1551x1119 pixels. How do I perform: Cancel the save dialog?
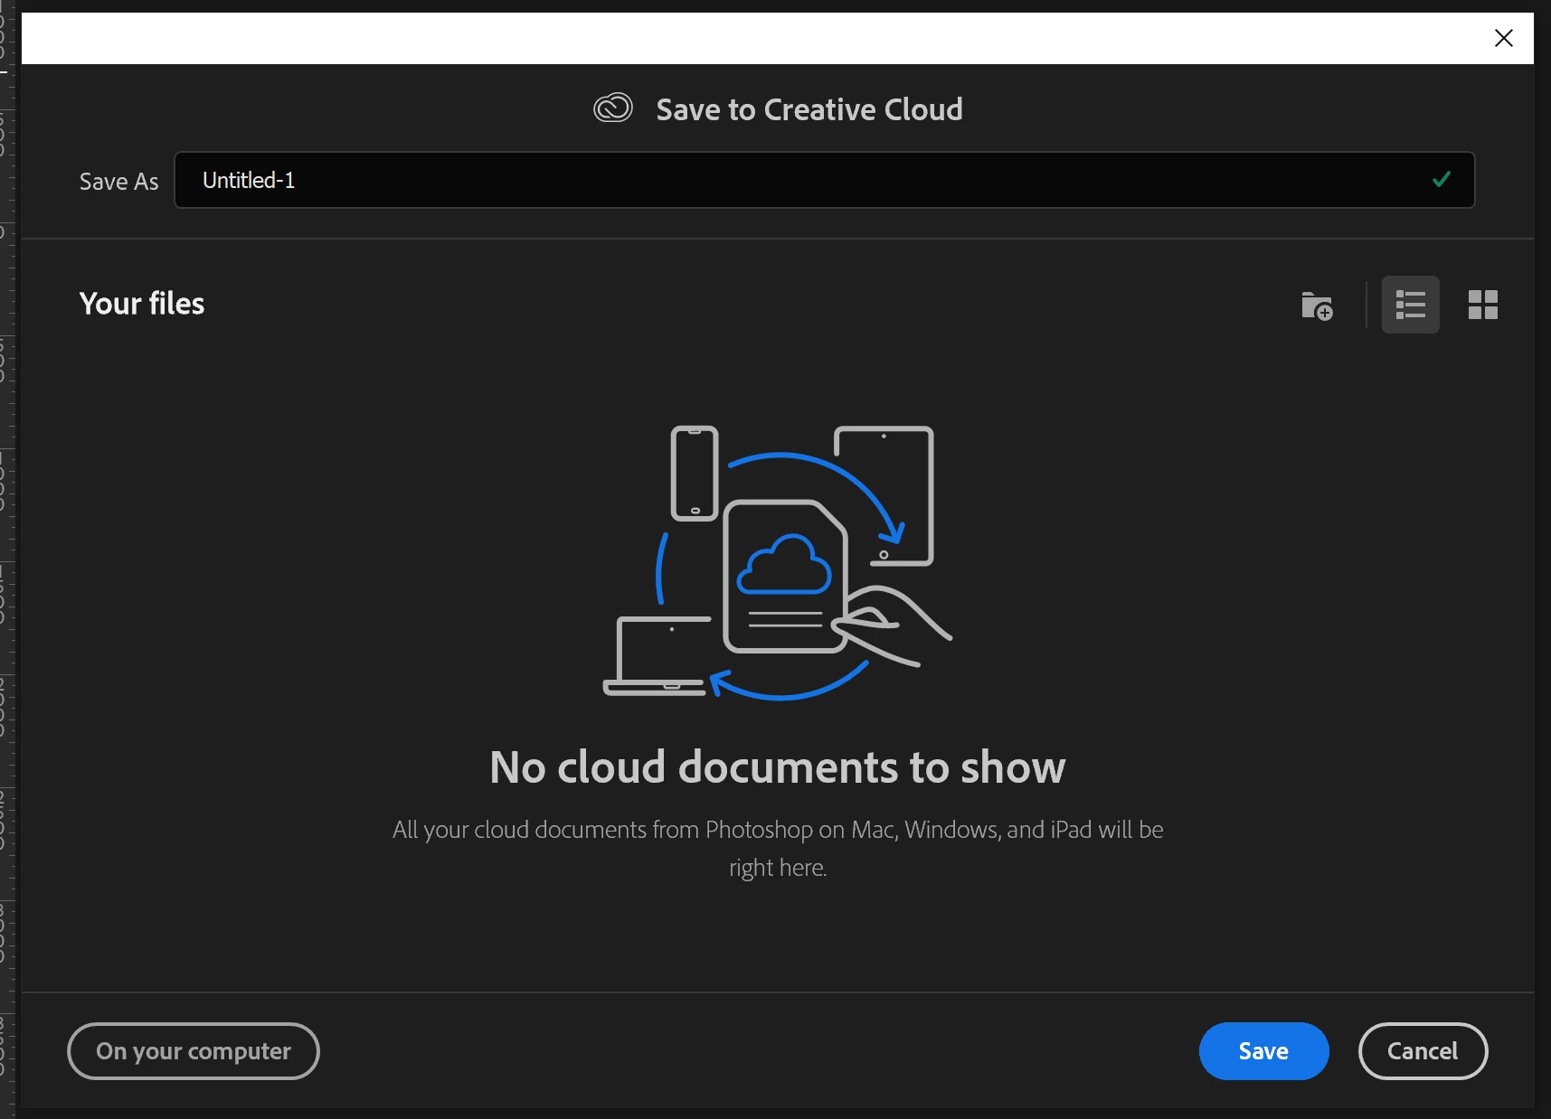pyautogui.click(x=1423, y=1050)
